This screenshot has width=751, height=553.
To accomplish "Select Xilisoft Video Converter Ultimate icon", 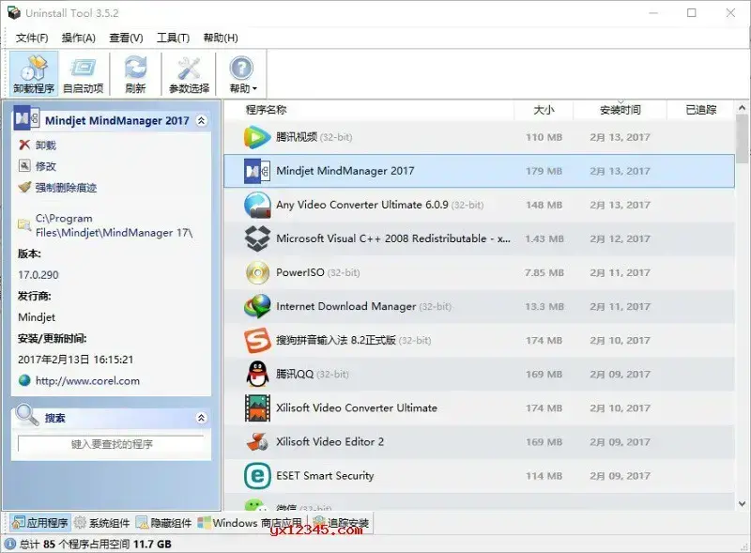I will (257, 407).
